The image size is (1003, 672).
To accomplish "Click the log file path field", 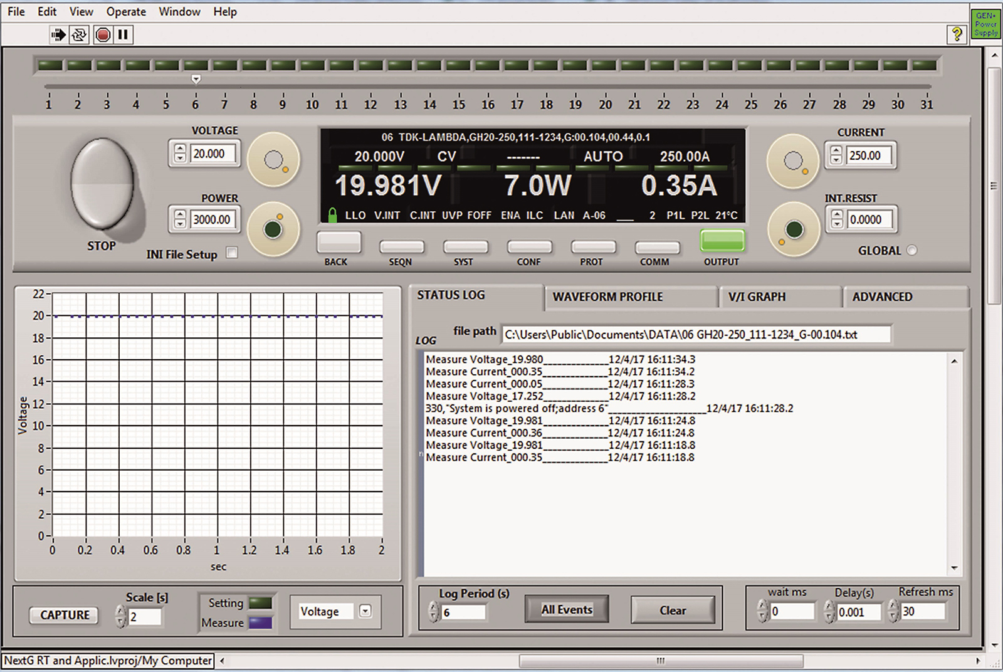I will pos(696,335).
